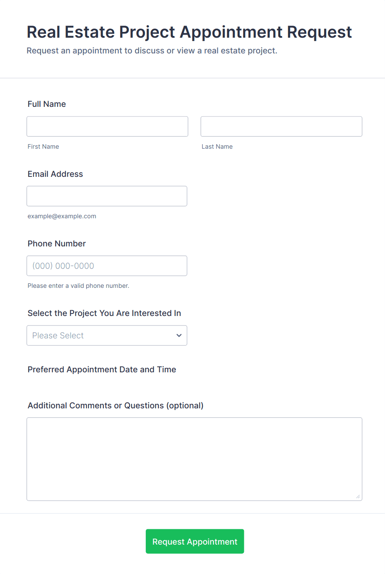Click the Last Name sublabel text

tap(217, 147)
